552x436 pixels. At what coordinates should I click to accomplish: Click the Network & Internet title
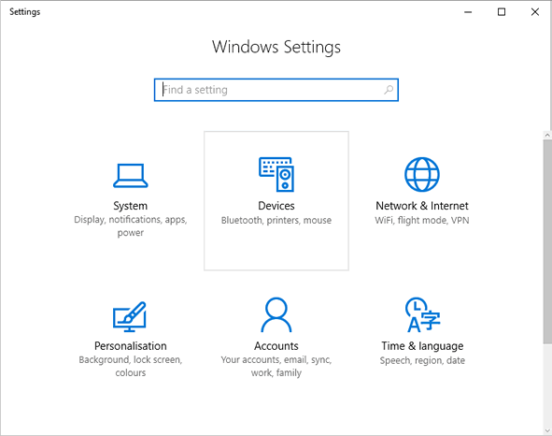point(422,206)
